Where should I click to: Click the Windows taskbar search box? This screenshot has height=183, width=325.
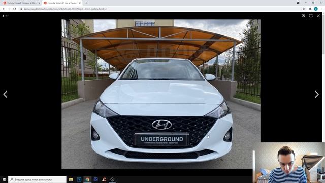pyautogui.click(x=37, y=179)
